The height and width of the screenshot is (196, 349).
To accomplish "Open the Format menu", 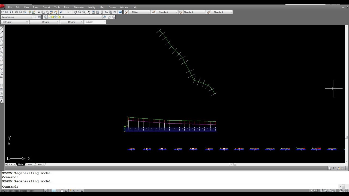I will [46, 7].
